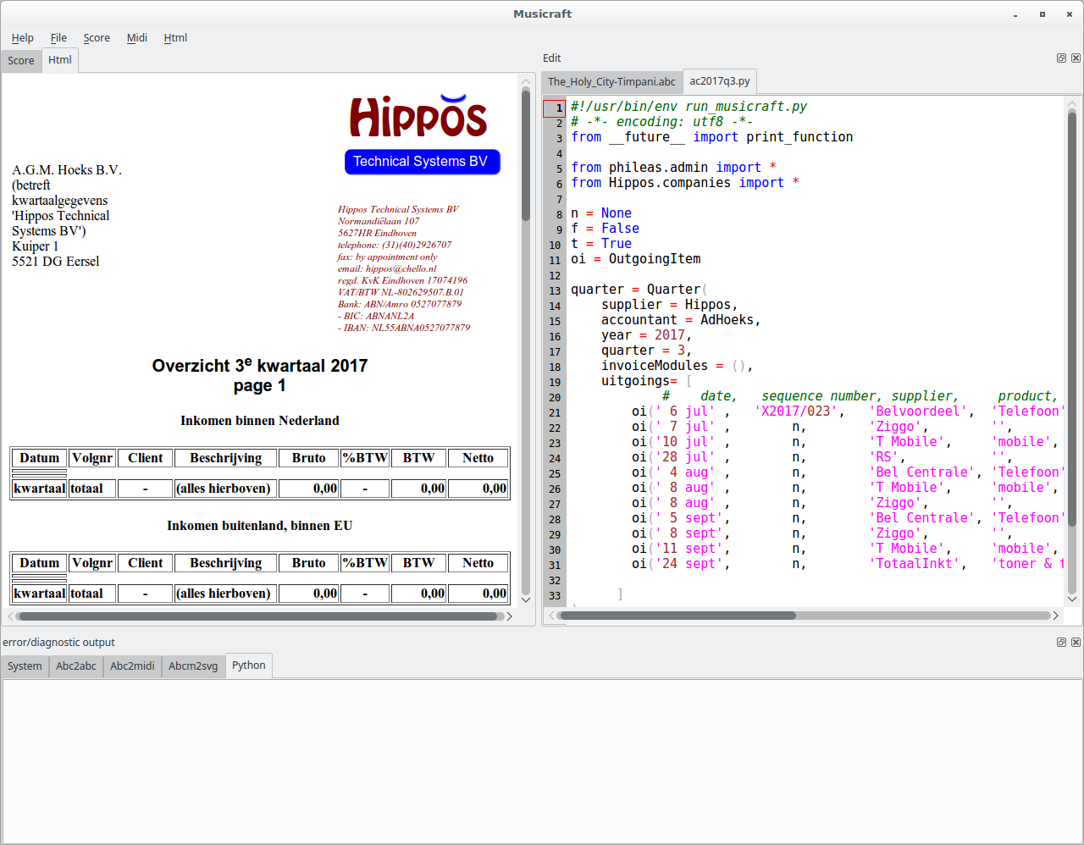Close the Musicraft window

click(x=1069, y=14)
